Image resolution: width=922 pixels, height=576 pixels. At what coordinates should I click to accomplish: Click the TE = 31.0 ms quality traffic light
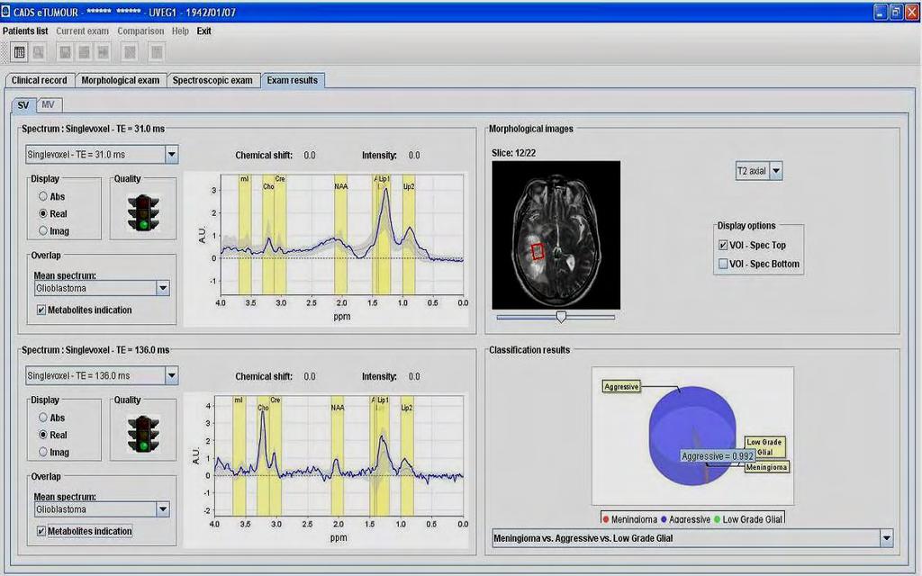pyautogui.click(x=143, y=212)
